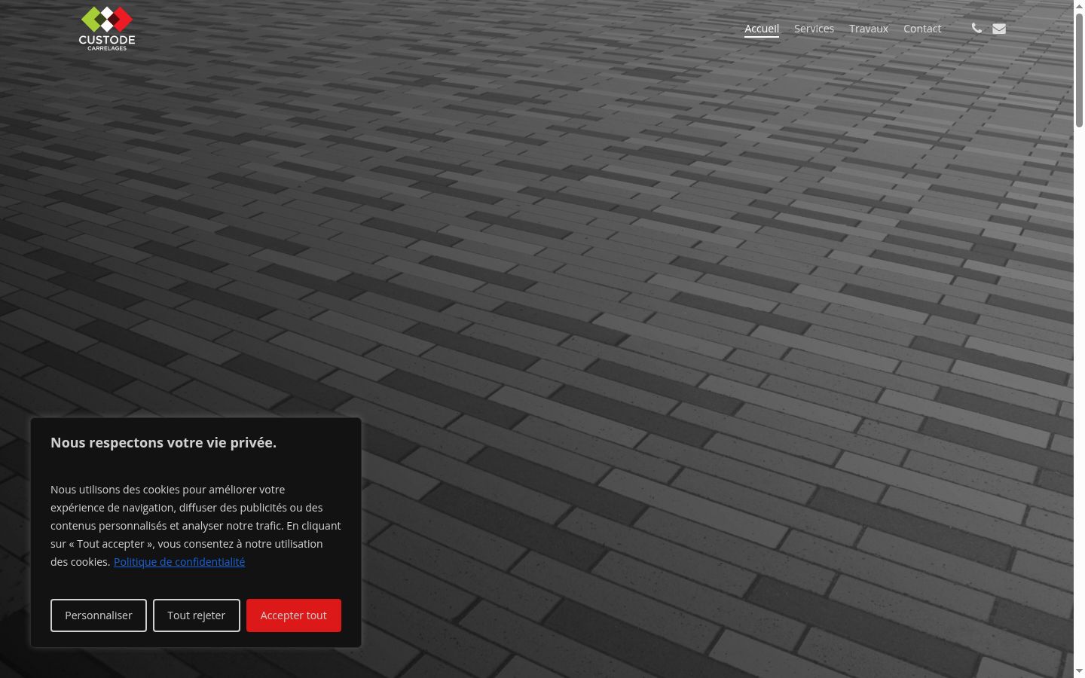
Task: Open the Accueil menu item
Action: pyautogui.click(x=762, y=29)
